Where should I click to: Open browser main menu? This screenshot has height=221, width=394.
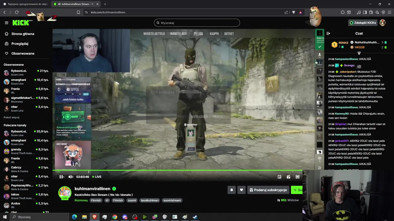click(x=389, y=12)
